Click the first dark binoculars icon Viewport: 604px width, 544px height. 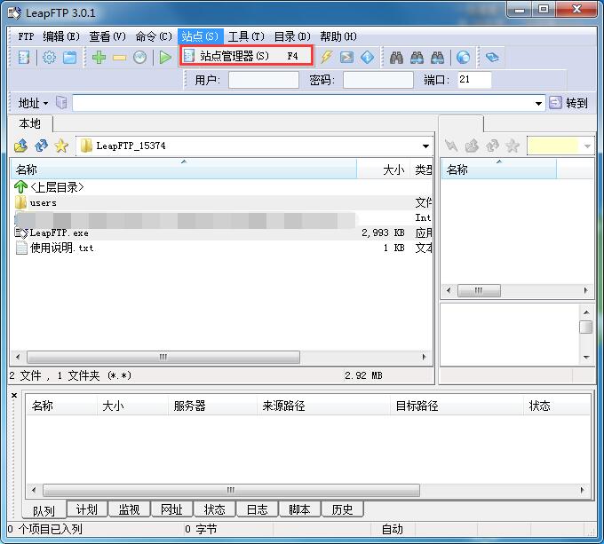(396, 58)
